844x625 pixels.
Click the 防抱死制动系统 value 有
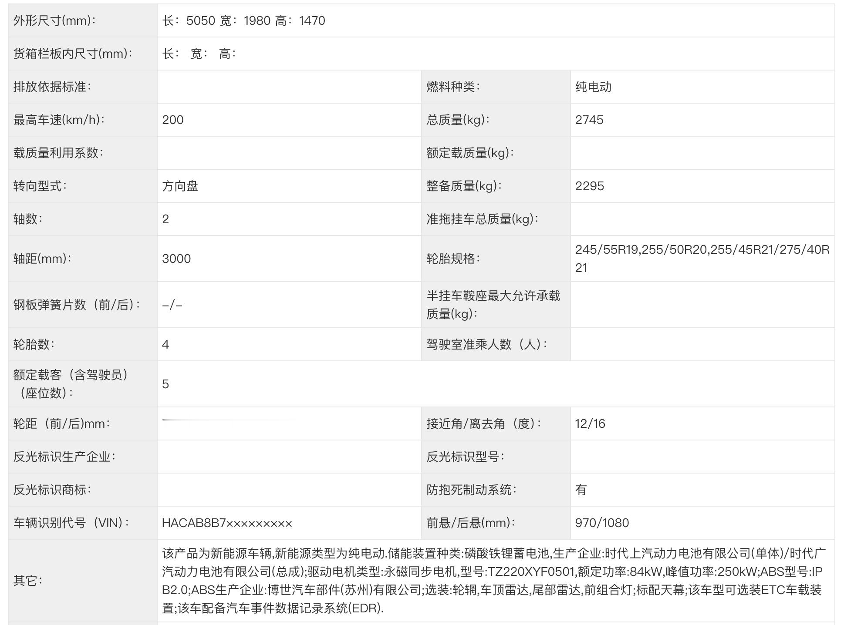point(581,490)
